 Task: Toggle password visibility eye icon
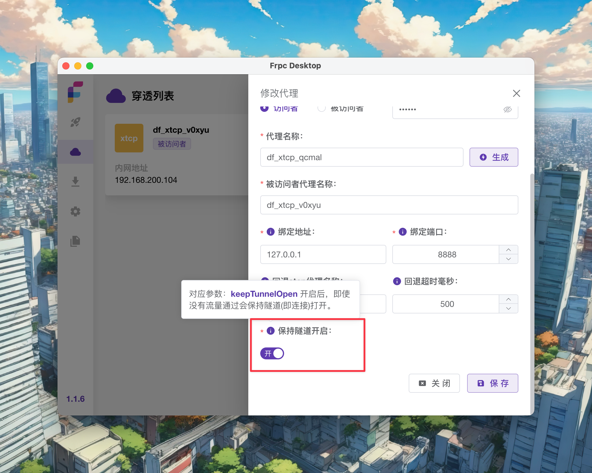point(508,109)
